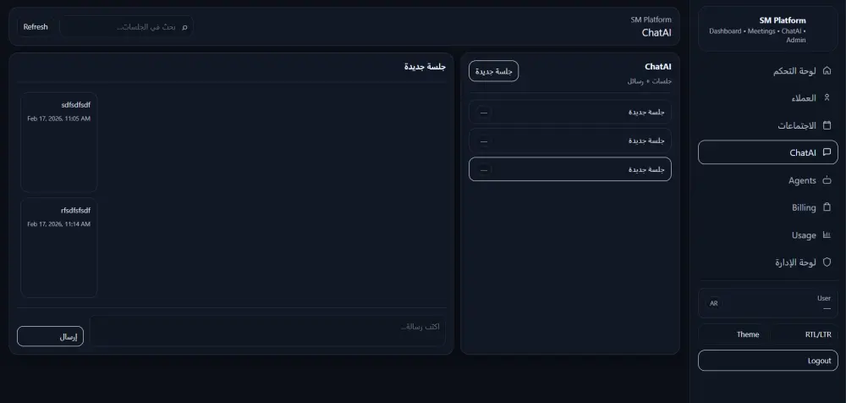Screen dimensions: 846x403
Task: Toggle the Theme button
Action: [733, 334]
